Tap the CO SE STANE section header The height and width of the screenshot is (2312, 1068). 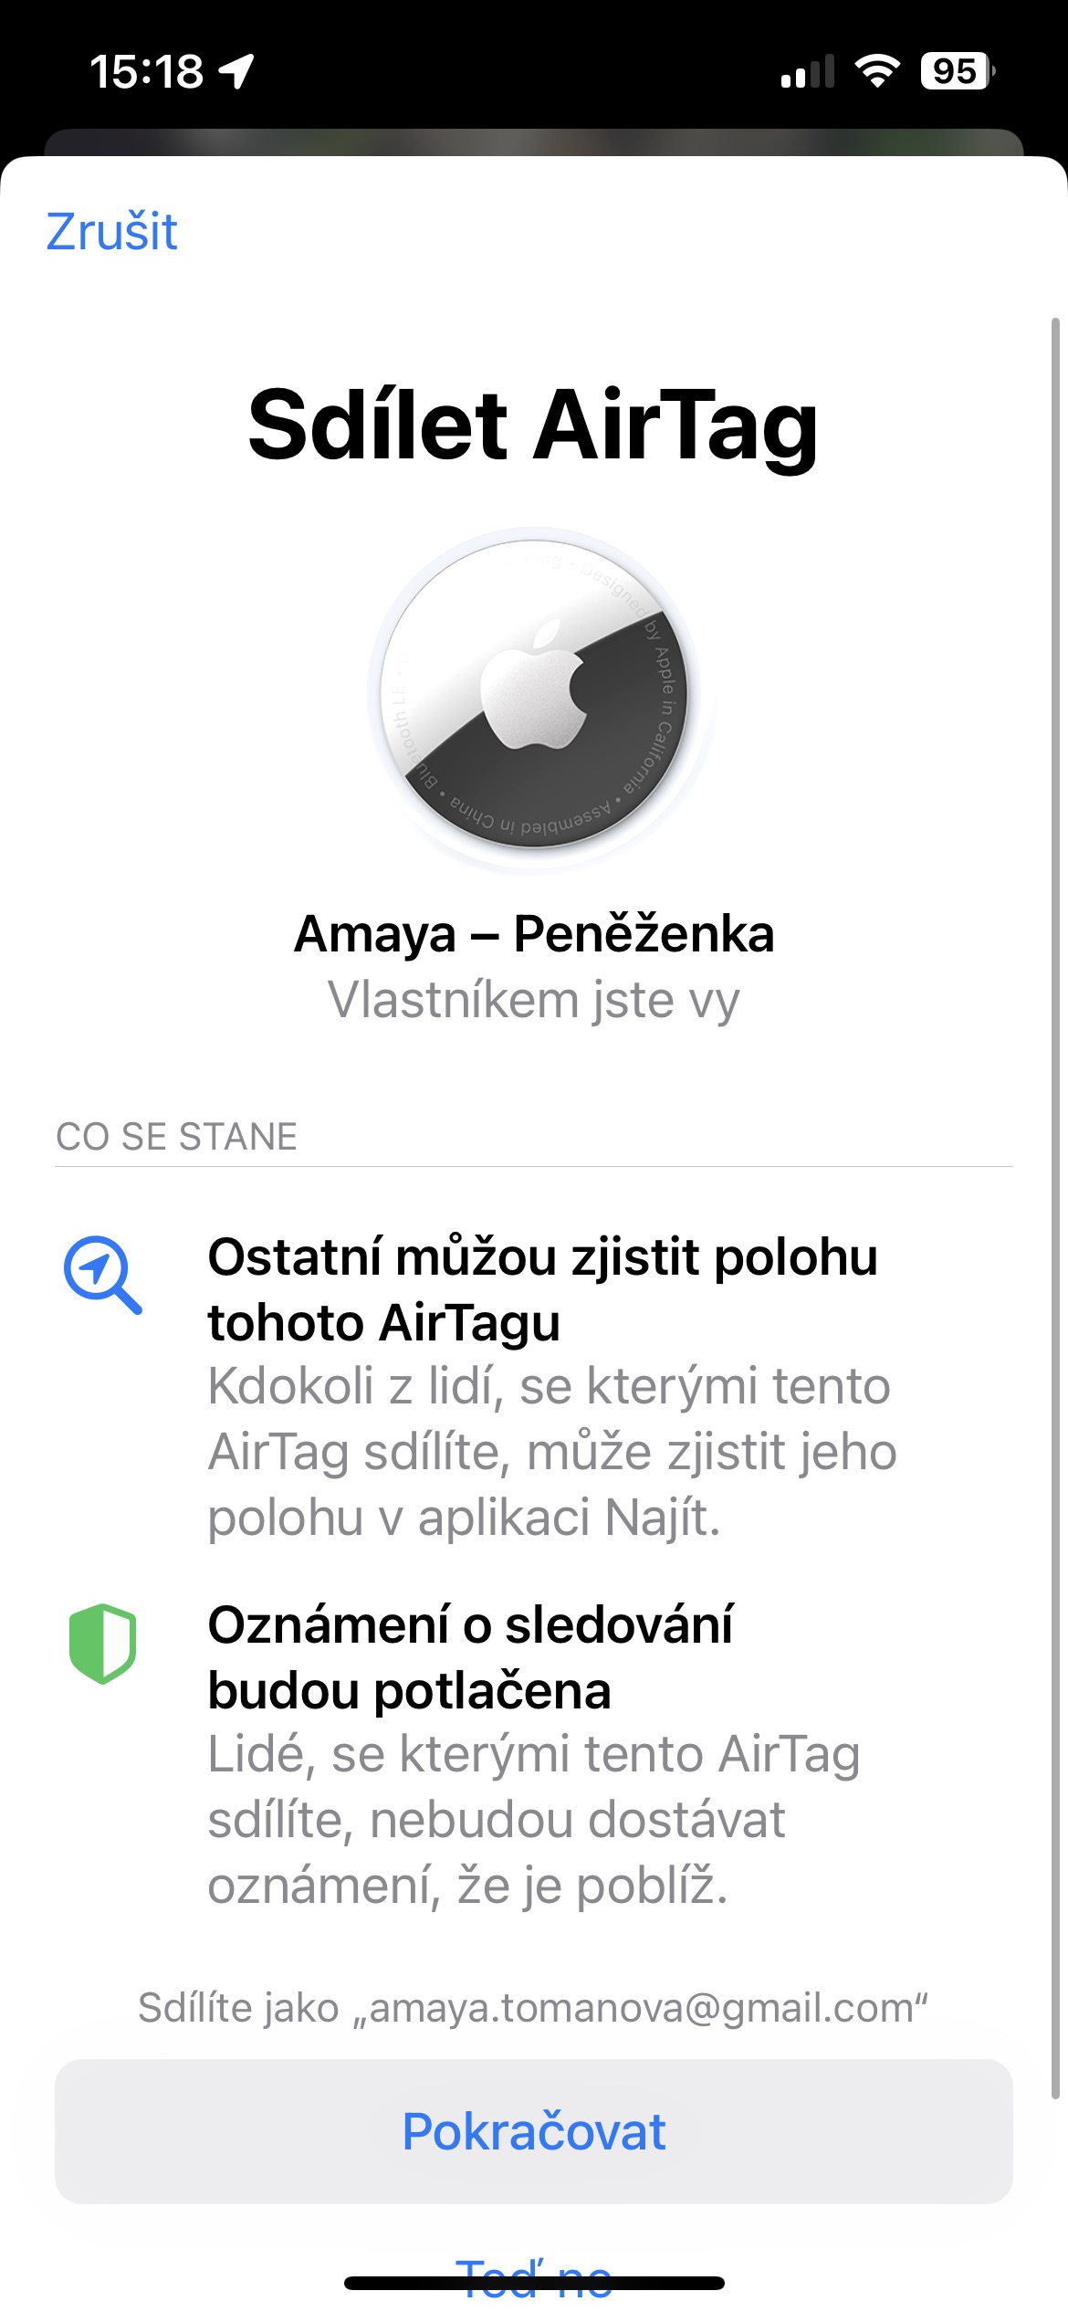(x=177, y=1137)
